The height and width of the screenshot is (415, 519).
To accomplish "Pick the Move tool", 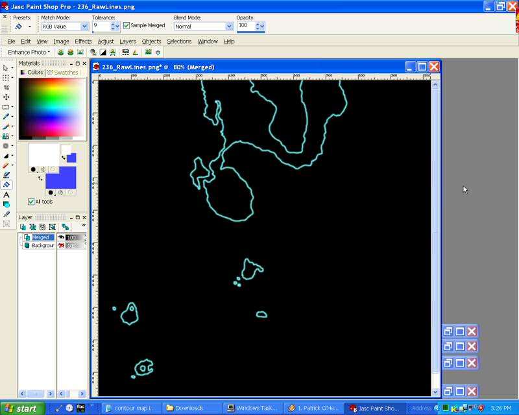I will pos(6,97).
